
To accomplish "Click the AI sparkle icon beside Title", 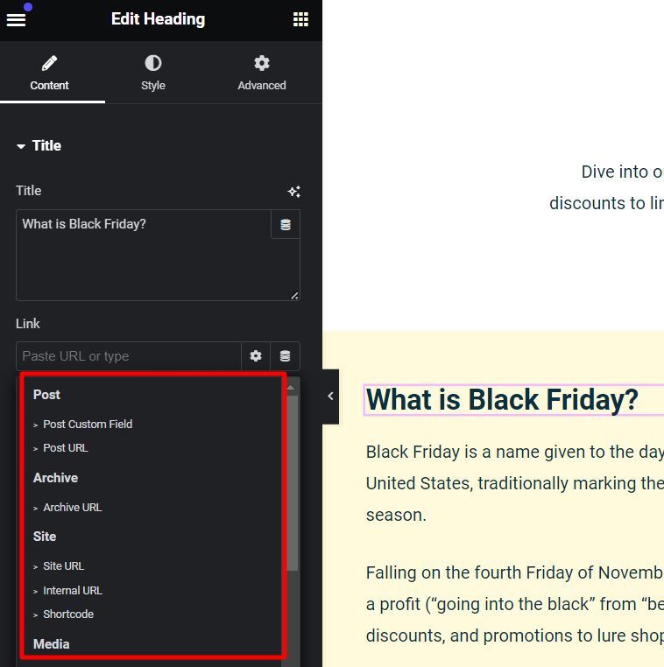I will point(294,192).
